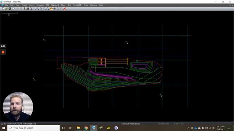The height and width of the screenshot is (131, 234).
Task: Click the fifth magnifier zoom icon
Action: click(x=48, y=9)
